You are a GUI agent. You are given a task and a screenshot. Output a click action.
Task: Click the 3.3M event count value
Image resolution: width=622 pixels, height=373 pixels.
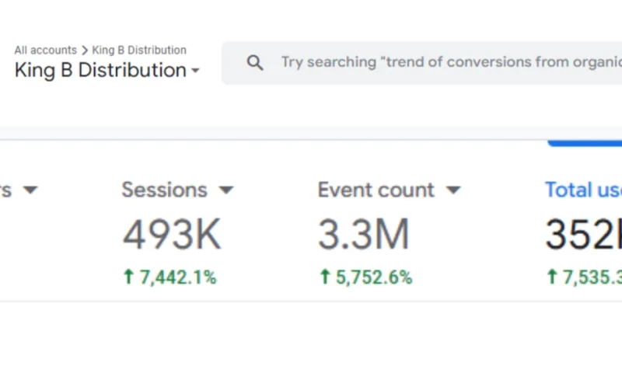[363, 234]
